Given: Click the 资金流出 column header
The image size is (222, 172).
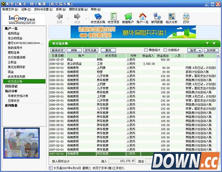Looking at the screenshot, I should 163,56.
